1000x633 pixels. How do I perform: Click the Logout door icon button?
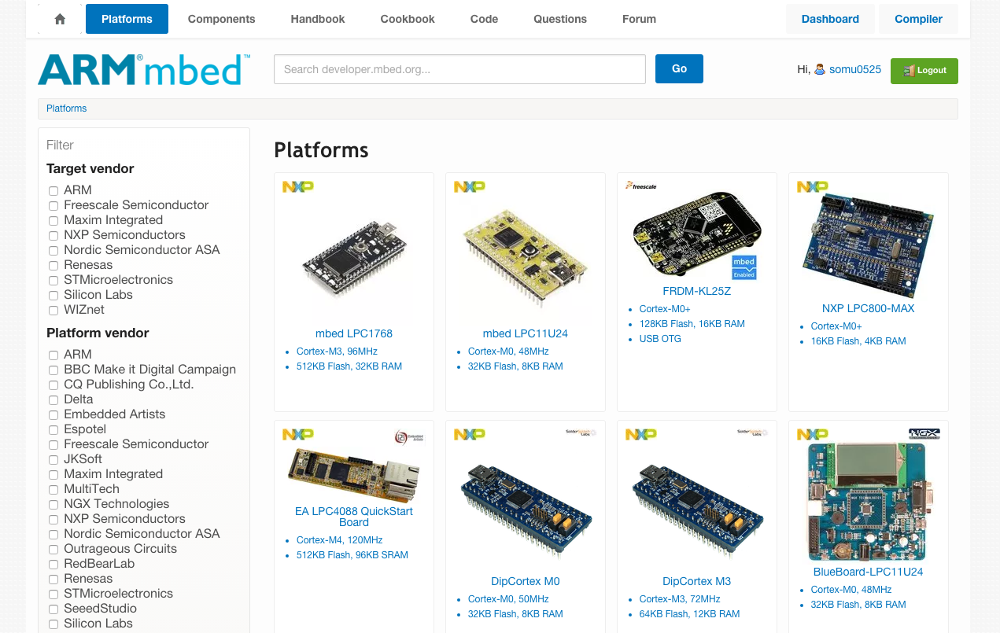[908, 71]
